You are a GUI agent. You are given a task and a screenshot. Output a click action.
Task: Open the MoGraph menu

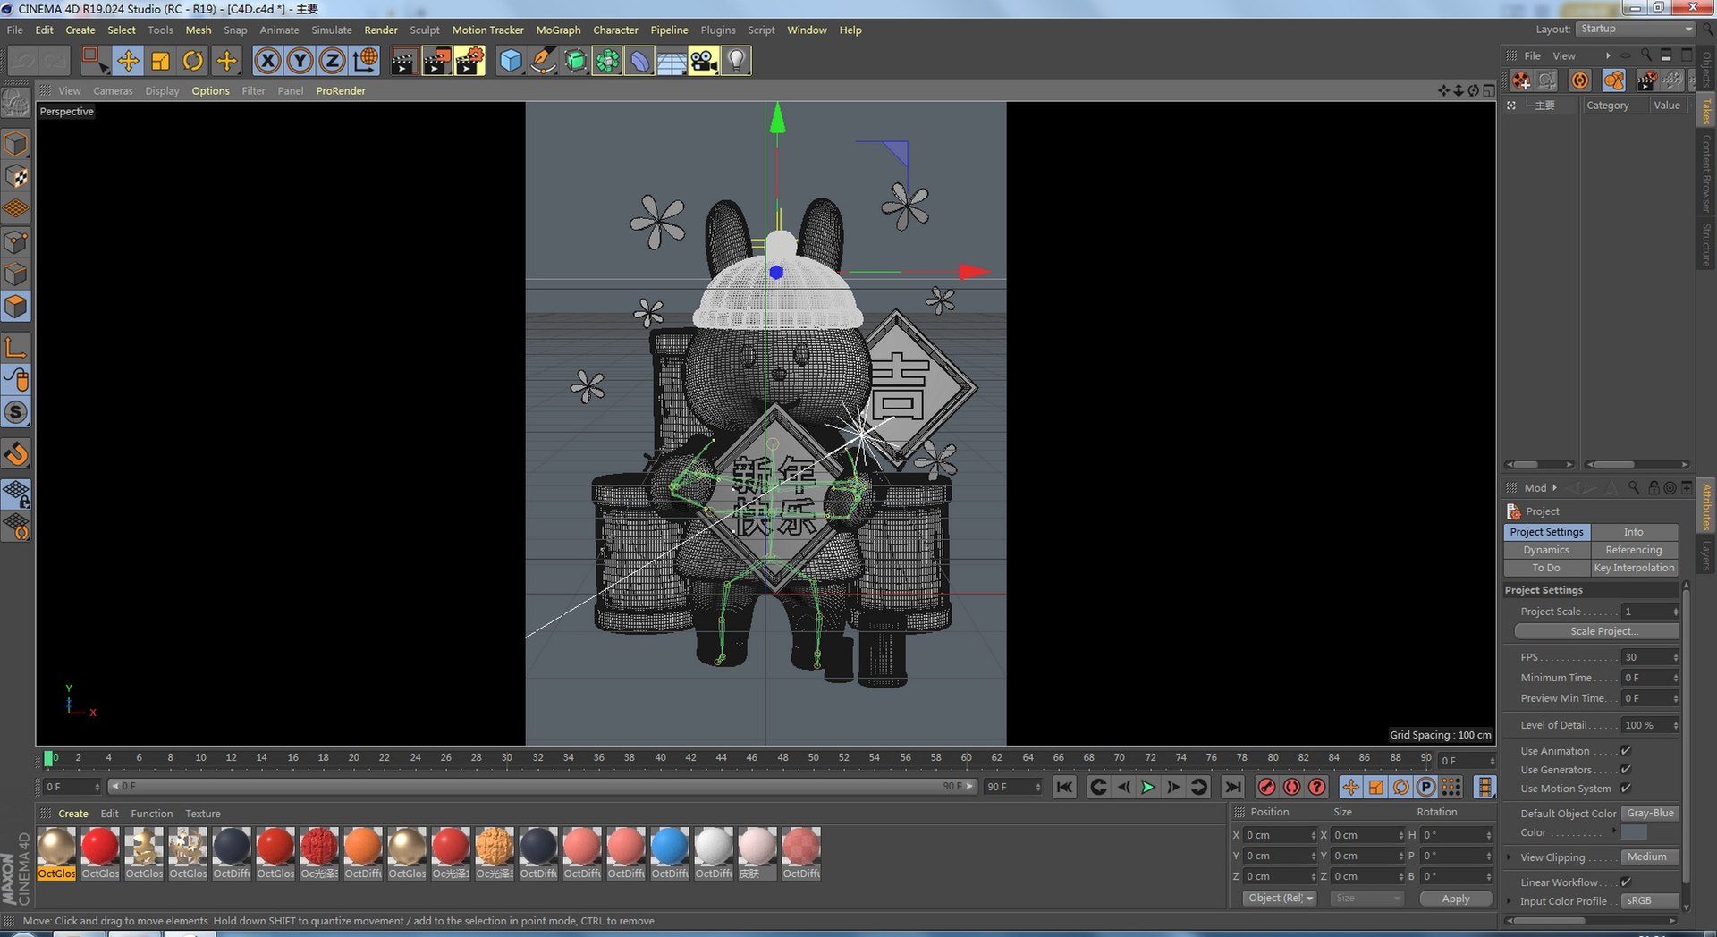click(558, 30)
